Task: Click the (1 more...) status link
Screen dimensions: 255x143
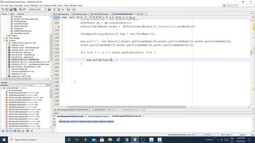Action: 226,135
